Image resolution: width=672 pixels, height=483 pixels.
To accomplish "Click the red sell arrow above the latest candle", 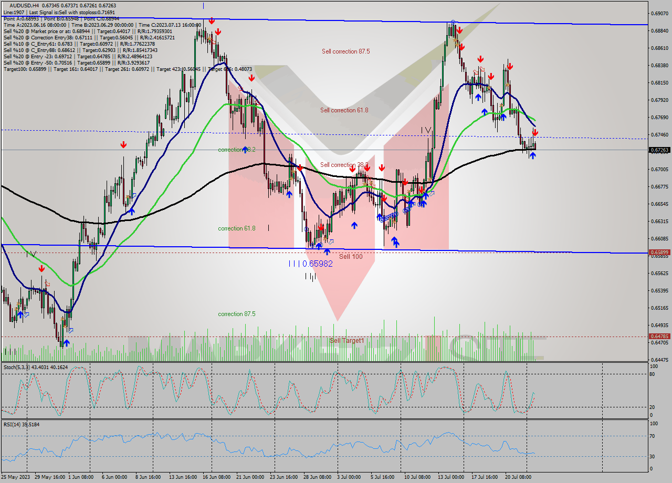I will (x=535, y=132).
